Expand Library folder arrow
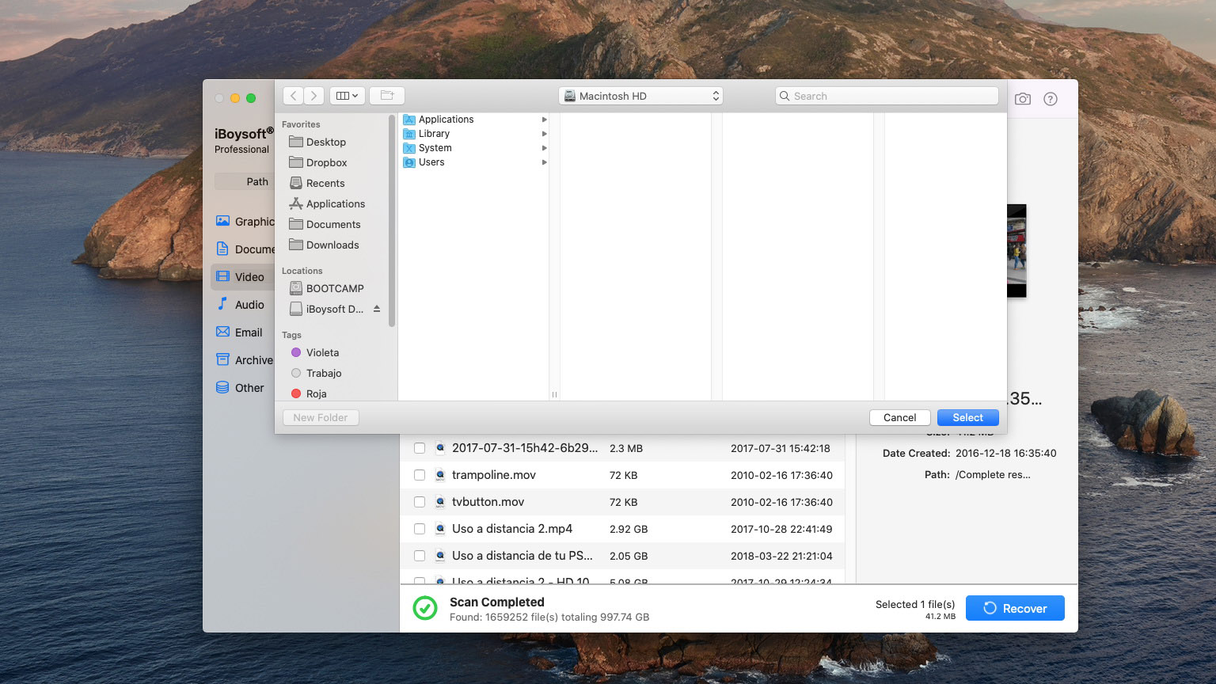 tap(544, 134)
